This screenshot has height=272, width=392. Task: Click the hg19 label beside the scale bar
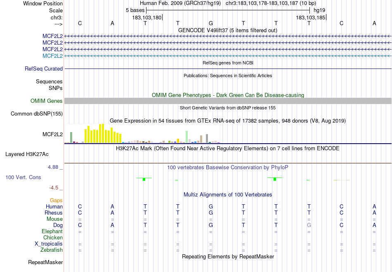(x=319, y=10)
